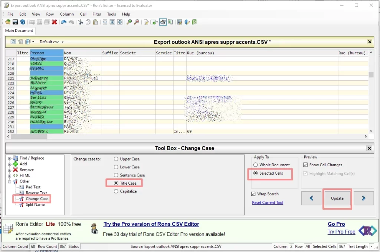Click the Go Pro link
Viewport: 380px width, 252px height.
[336, 224]
